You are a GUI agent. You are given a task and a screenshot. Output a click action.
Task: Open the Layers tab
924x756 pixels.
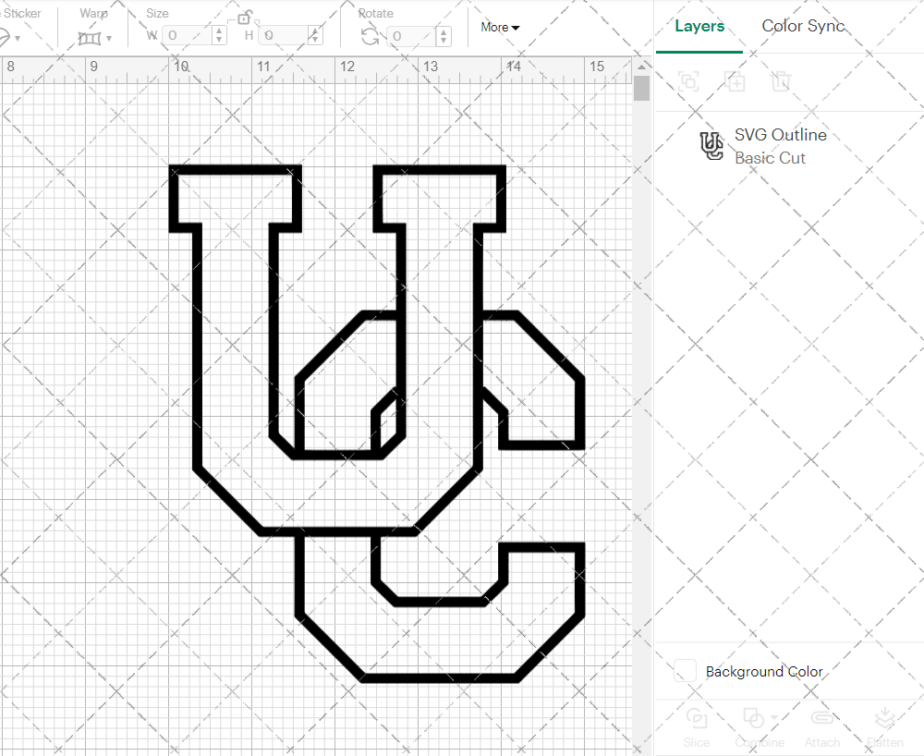[699, 26]
